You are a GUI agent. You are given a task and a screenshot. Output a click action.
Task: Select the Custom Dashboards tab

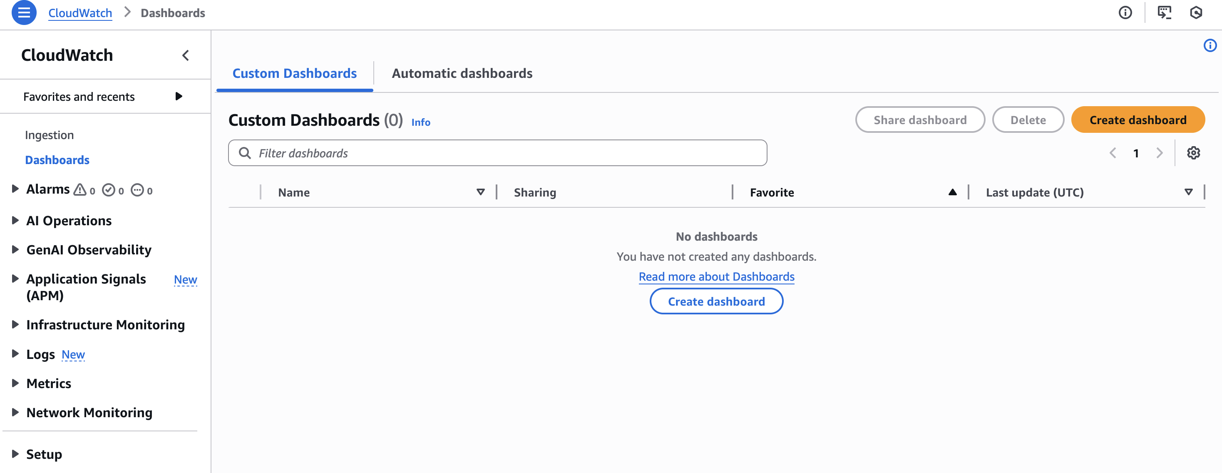tap(294, 74)
